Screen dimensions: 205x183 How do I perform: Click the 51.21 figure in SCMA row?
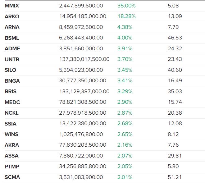(x=175, y=177)
